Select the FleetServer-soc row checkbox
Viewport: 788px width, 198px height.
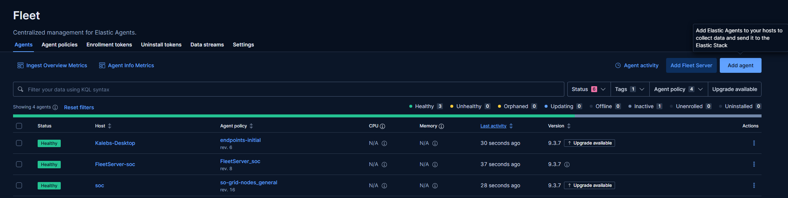point(19,164)
